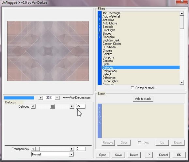The width and height of the screenshot is (189, 162).
Task: Open the Normal blend mode dropdown
Action: pyautogui.click(x=52, y=154)
